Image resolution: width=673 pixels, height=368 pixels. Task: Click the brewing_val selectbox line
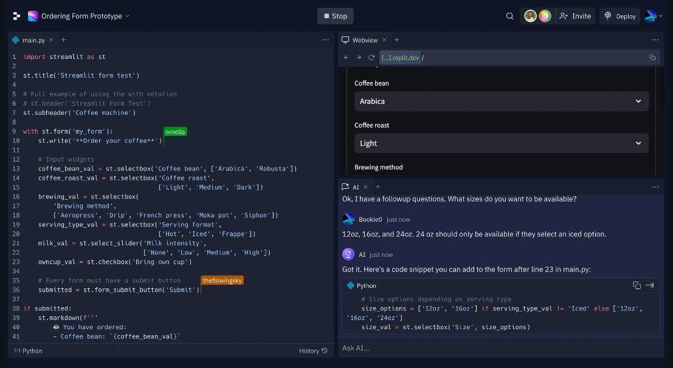pos(88,196)
